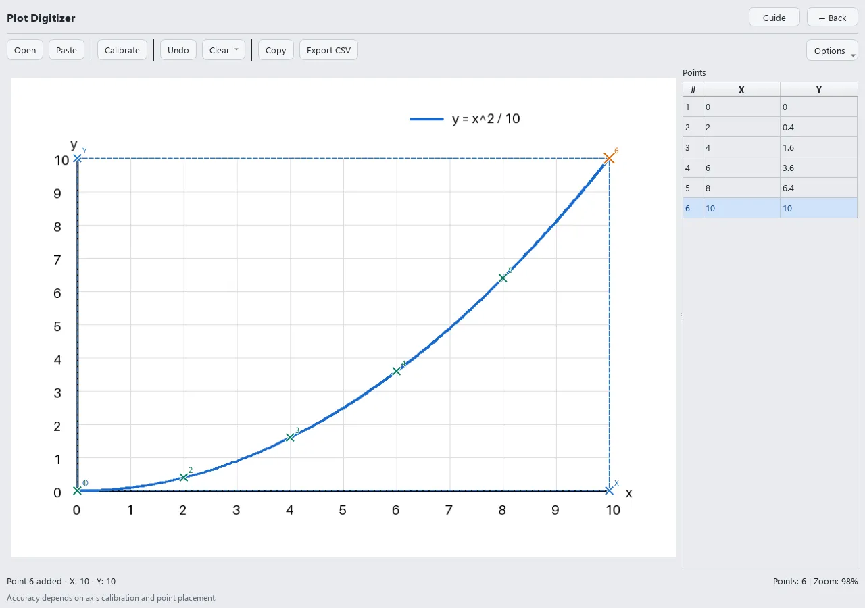This screenshot has width=865, height=608.
Task: Expand the Options dropdown
Action: coord(832,51)
